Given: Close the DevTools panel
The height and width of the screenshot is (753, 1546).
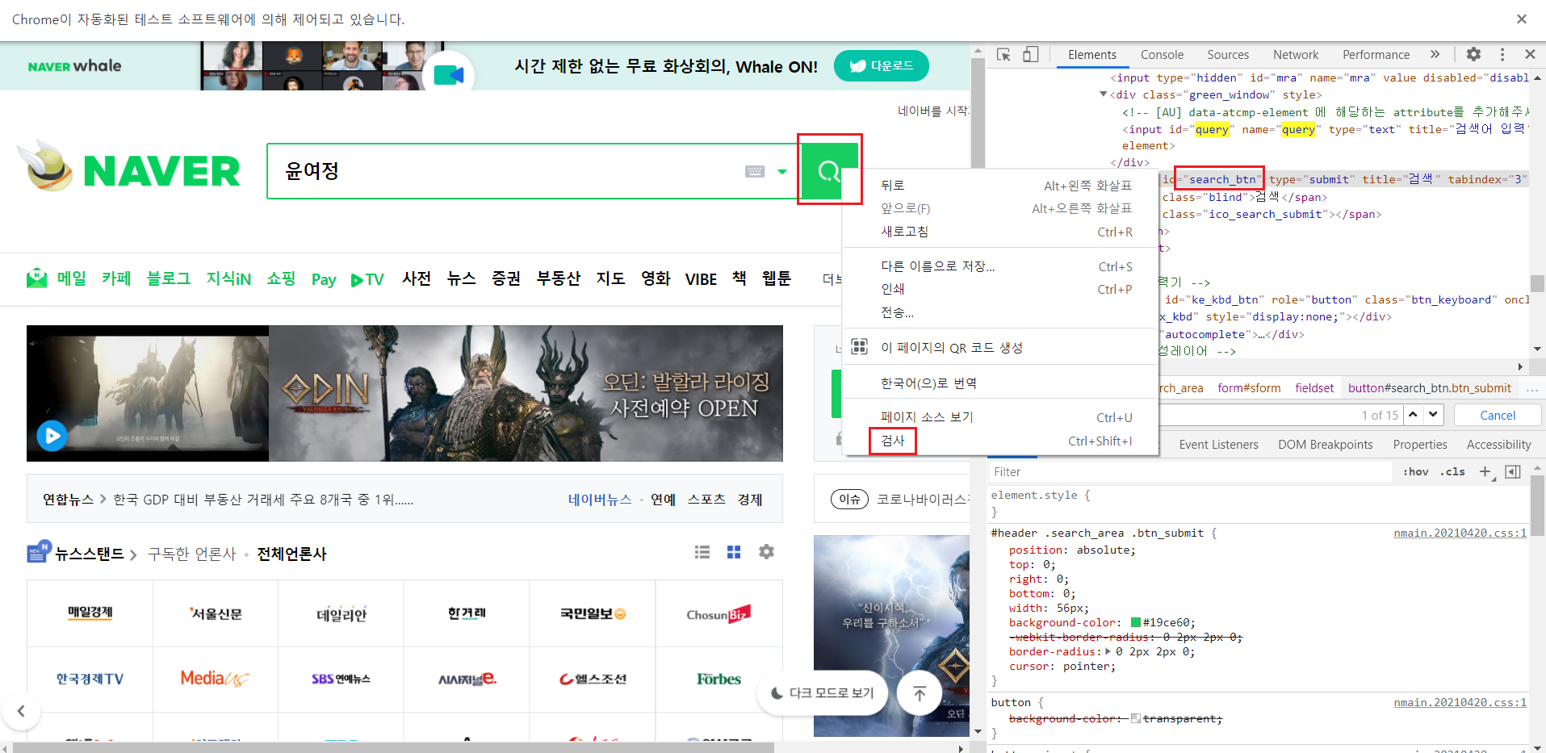Looking at the screenshot, I should 1530,54.
